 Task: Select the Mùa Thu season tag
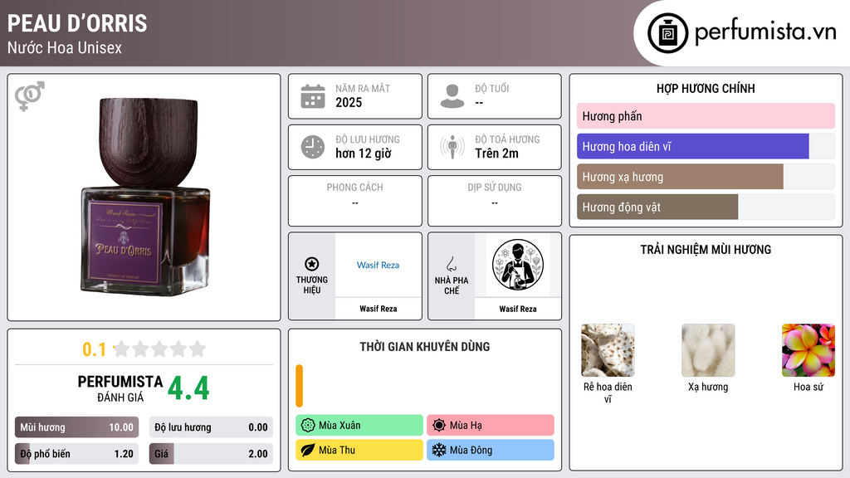359,450
